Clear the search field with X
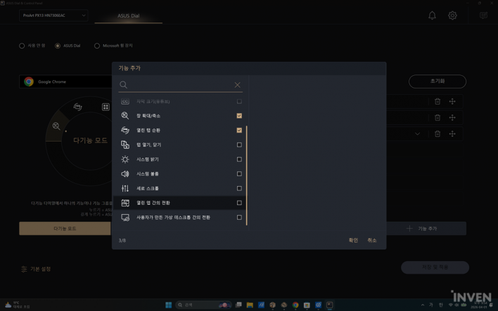The image size is (498, 311). (237, 85)
